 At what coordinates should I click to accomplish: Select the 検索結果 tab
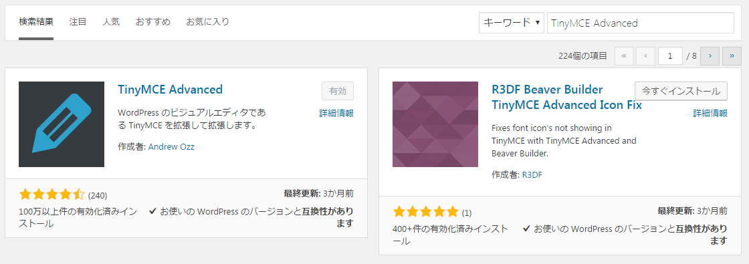tap(36, 21)
